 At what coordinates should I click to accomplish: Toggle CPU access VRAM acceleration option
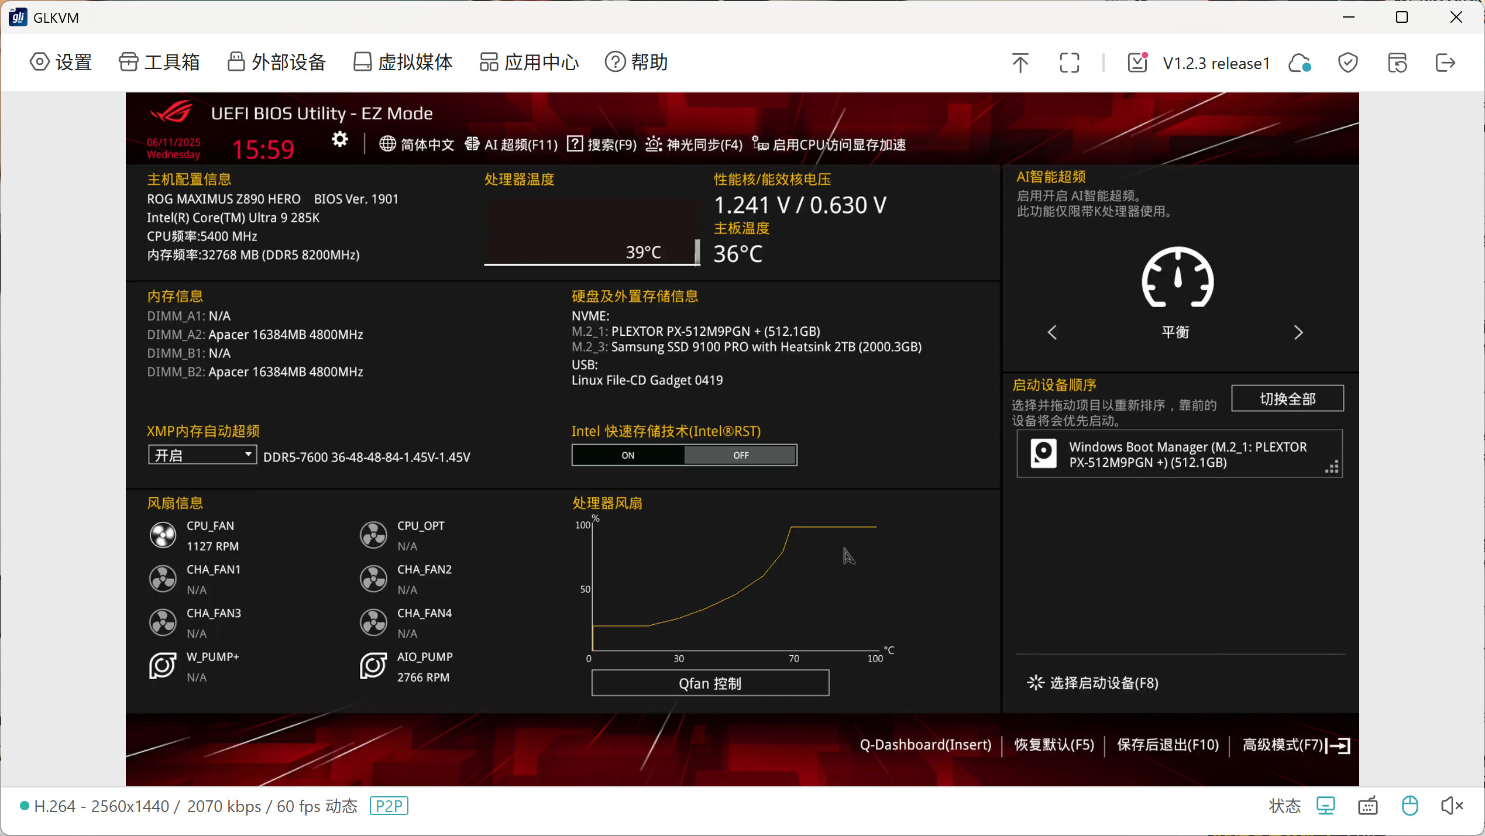(x=830, y=145)
